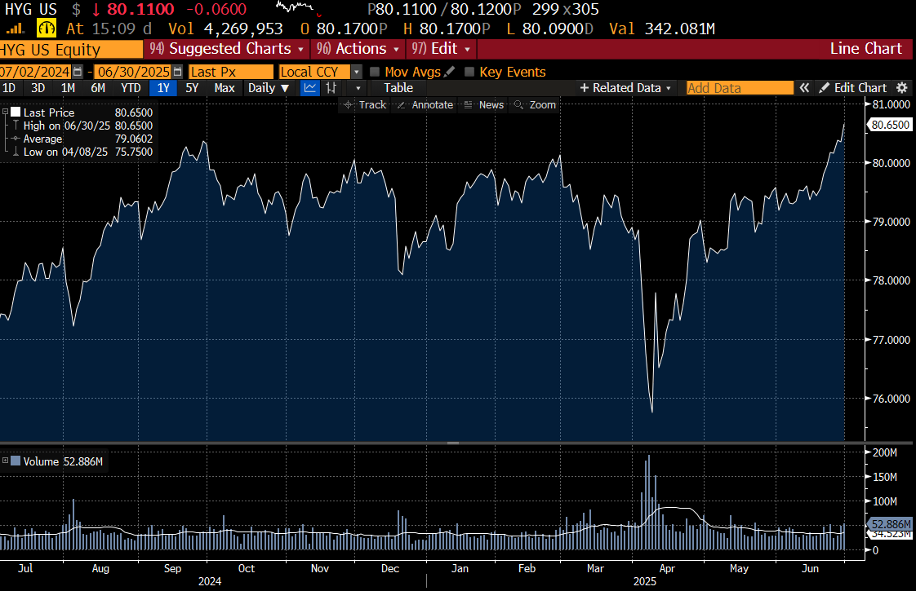Click the Line Chart title label
This screenshot has width=916, height=591.
click(865, 49)
